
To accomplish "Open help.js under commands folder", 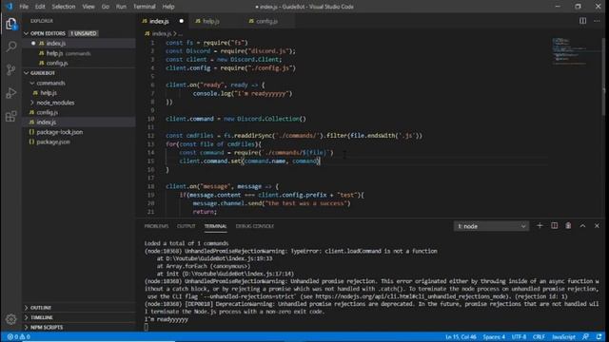I will point(79,93).
